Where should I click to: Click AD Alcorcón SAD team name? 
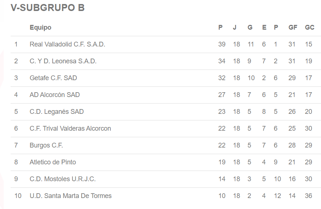54,95
